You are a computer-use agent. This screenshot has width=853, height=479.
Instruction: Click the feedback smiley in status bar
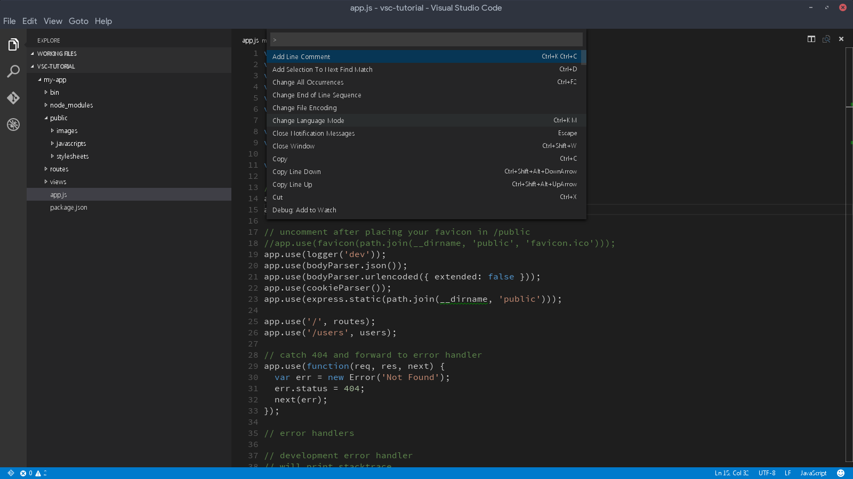[x=841, y=473]
